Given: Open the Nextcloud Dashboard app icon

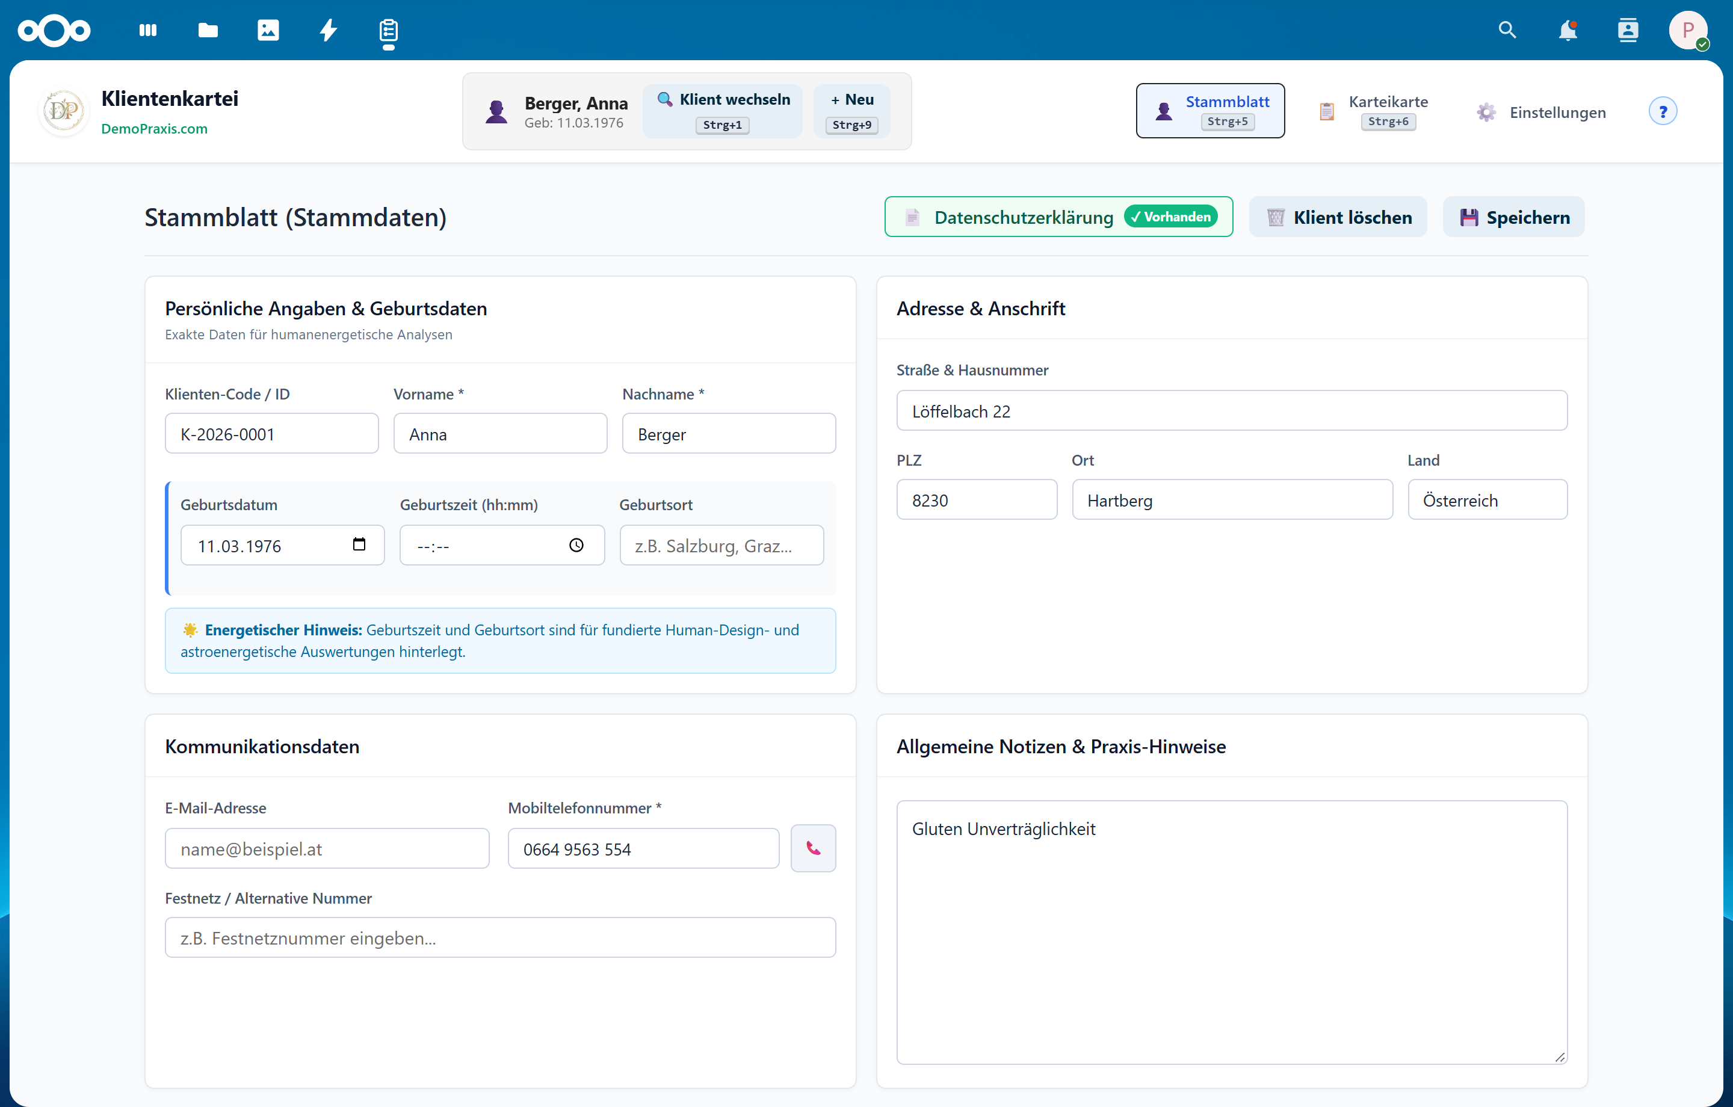Looking at the screenshot, I should pyautogui.click(x=147, y=30).
